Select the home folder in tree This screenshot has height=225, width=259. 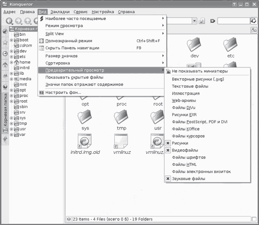point(25,62)
